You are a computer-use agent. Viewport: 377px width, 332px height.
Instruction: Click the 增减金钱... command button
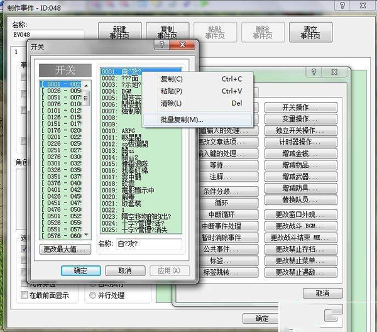pos(301,153)
